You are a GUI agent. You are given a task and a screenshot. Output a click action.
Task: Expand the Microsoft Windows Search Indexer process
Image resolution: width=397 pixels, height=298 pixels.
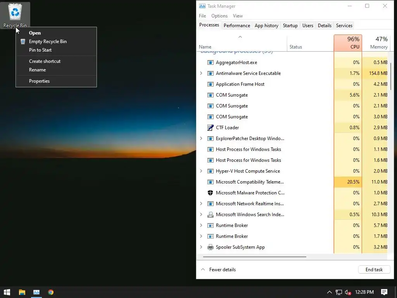(x=201, y=214)
